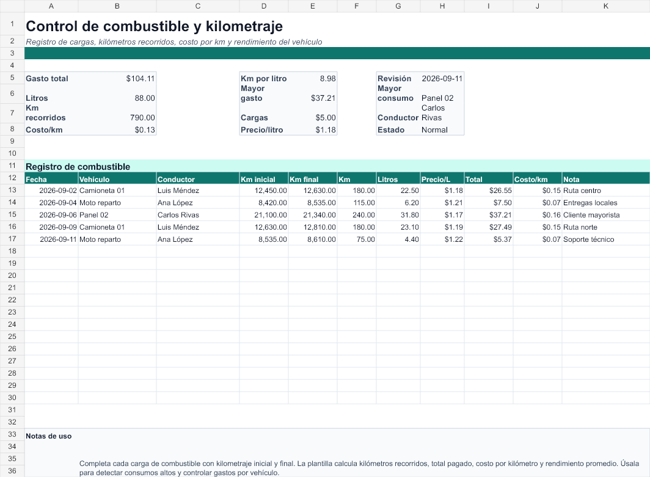
Task: Click the Precio/litro value $1.18
Action: (326, 129)
